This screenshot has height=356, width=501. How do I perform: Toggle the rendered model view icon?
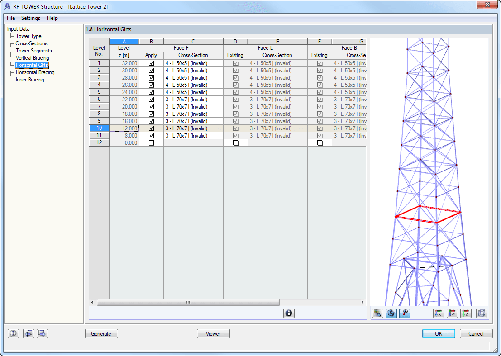391,313
